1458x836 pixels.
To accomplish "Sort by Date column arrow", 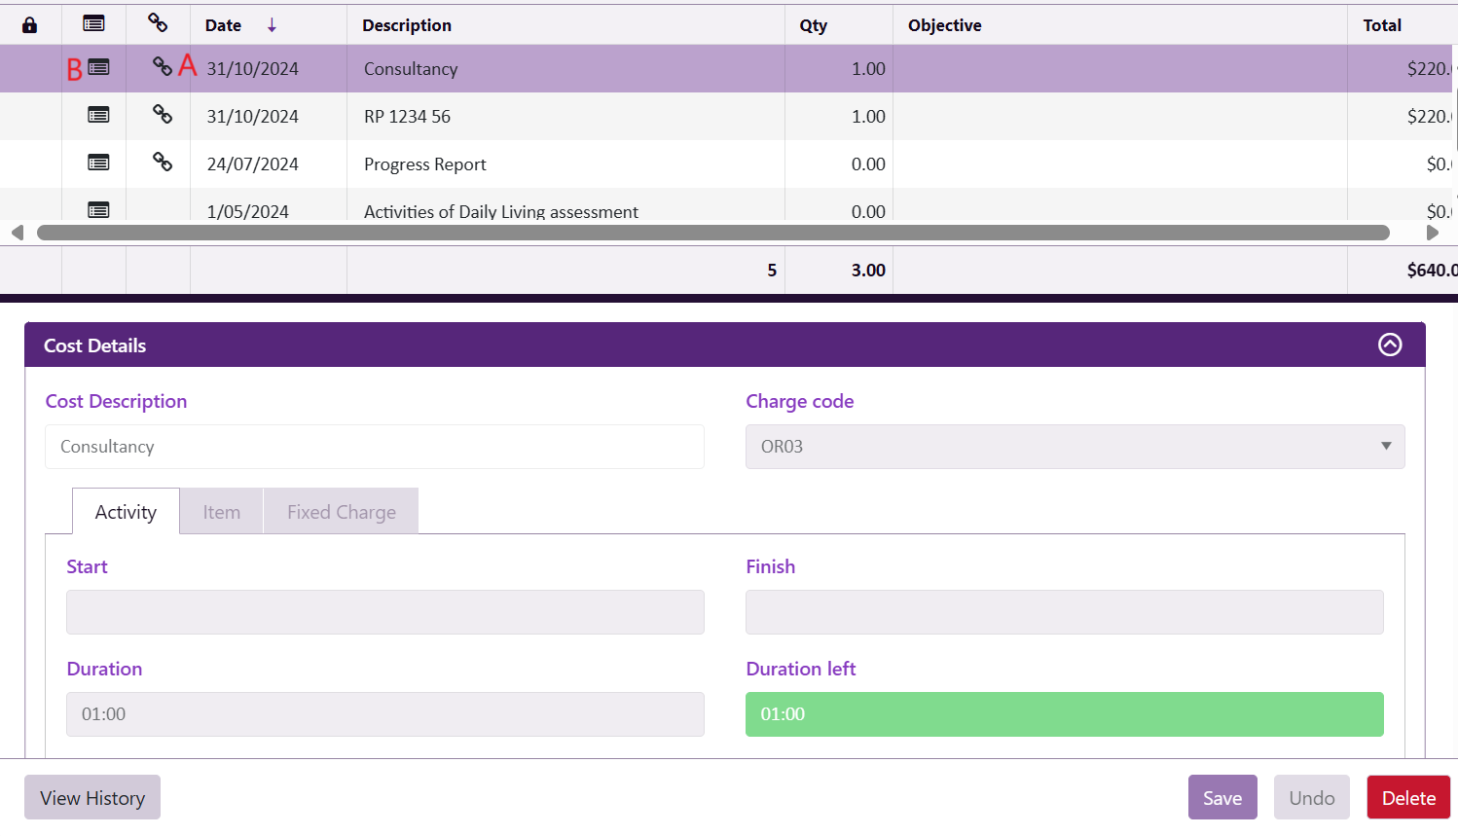I will [x=272, y=25].
